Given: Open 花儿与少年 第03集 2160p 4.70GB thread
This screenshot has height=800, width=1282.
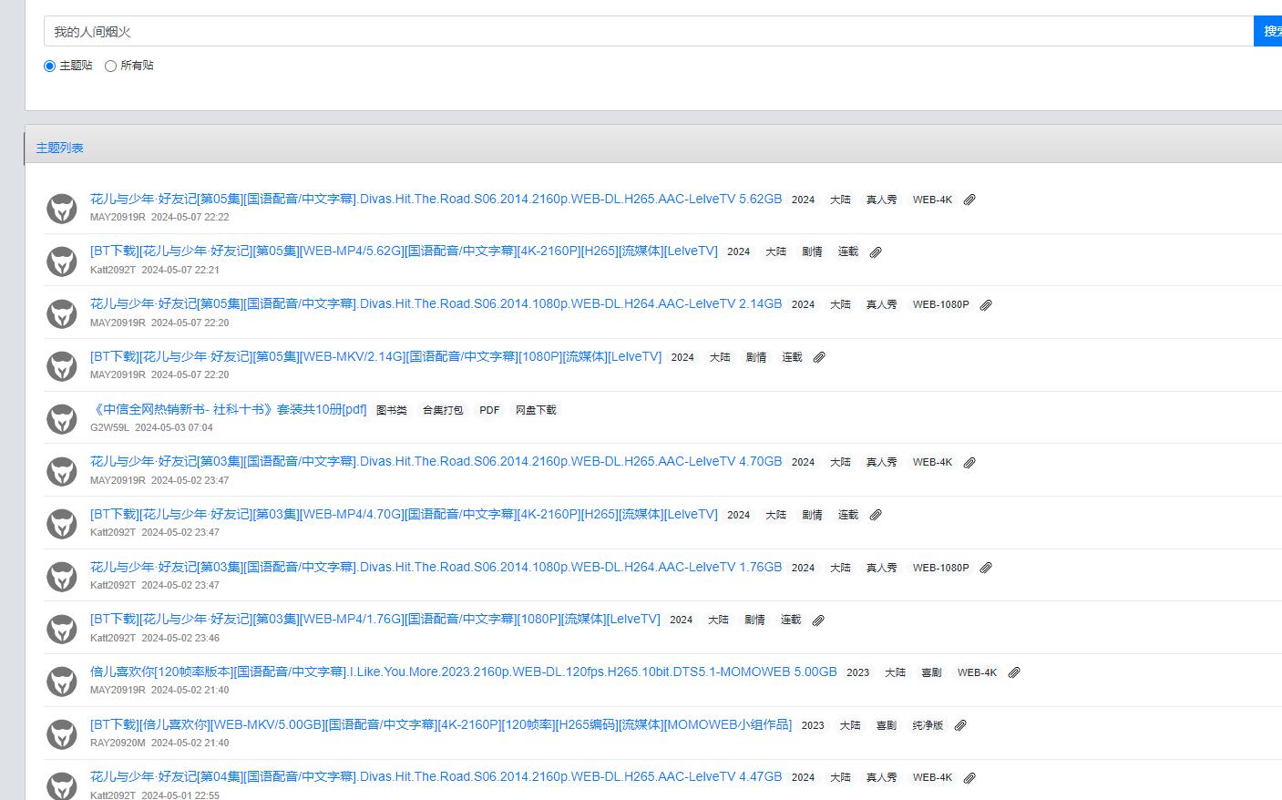Looking at the screenshot, I should pyautogui.click(x=436, y=462).
